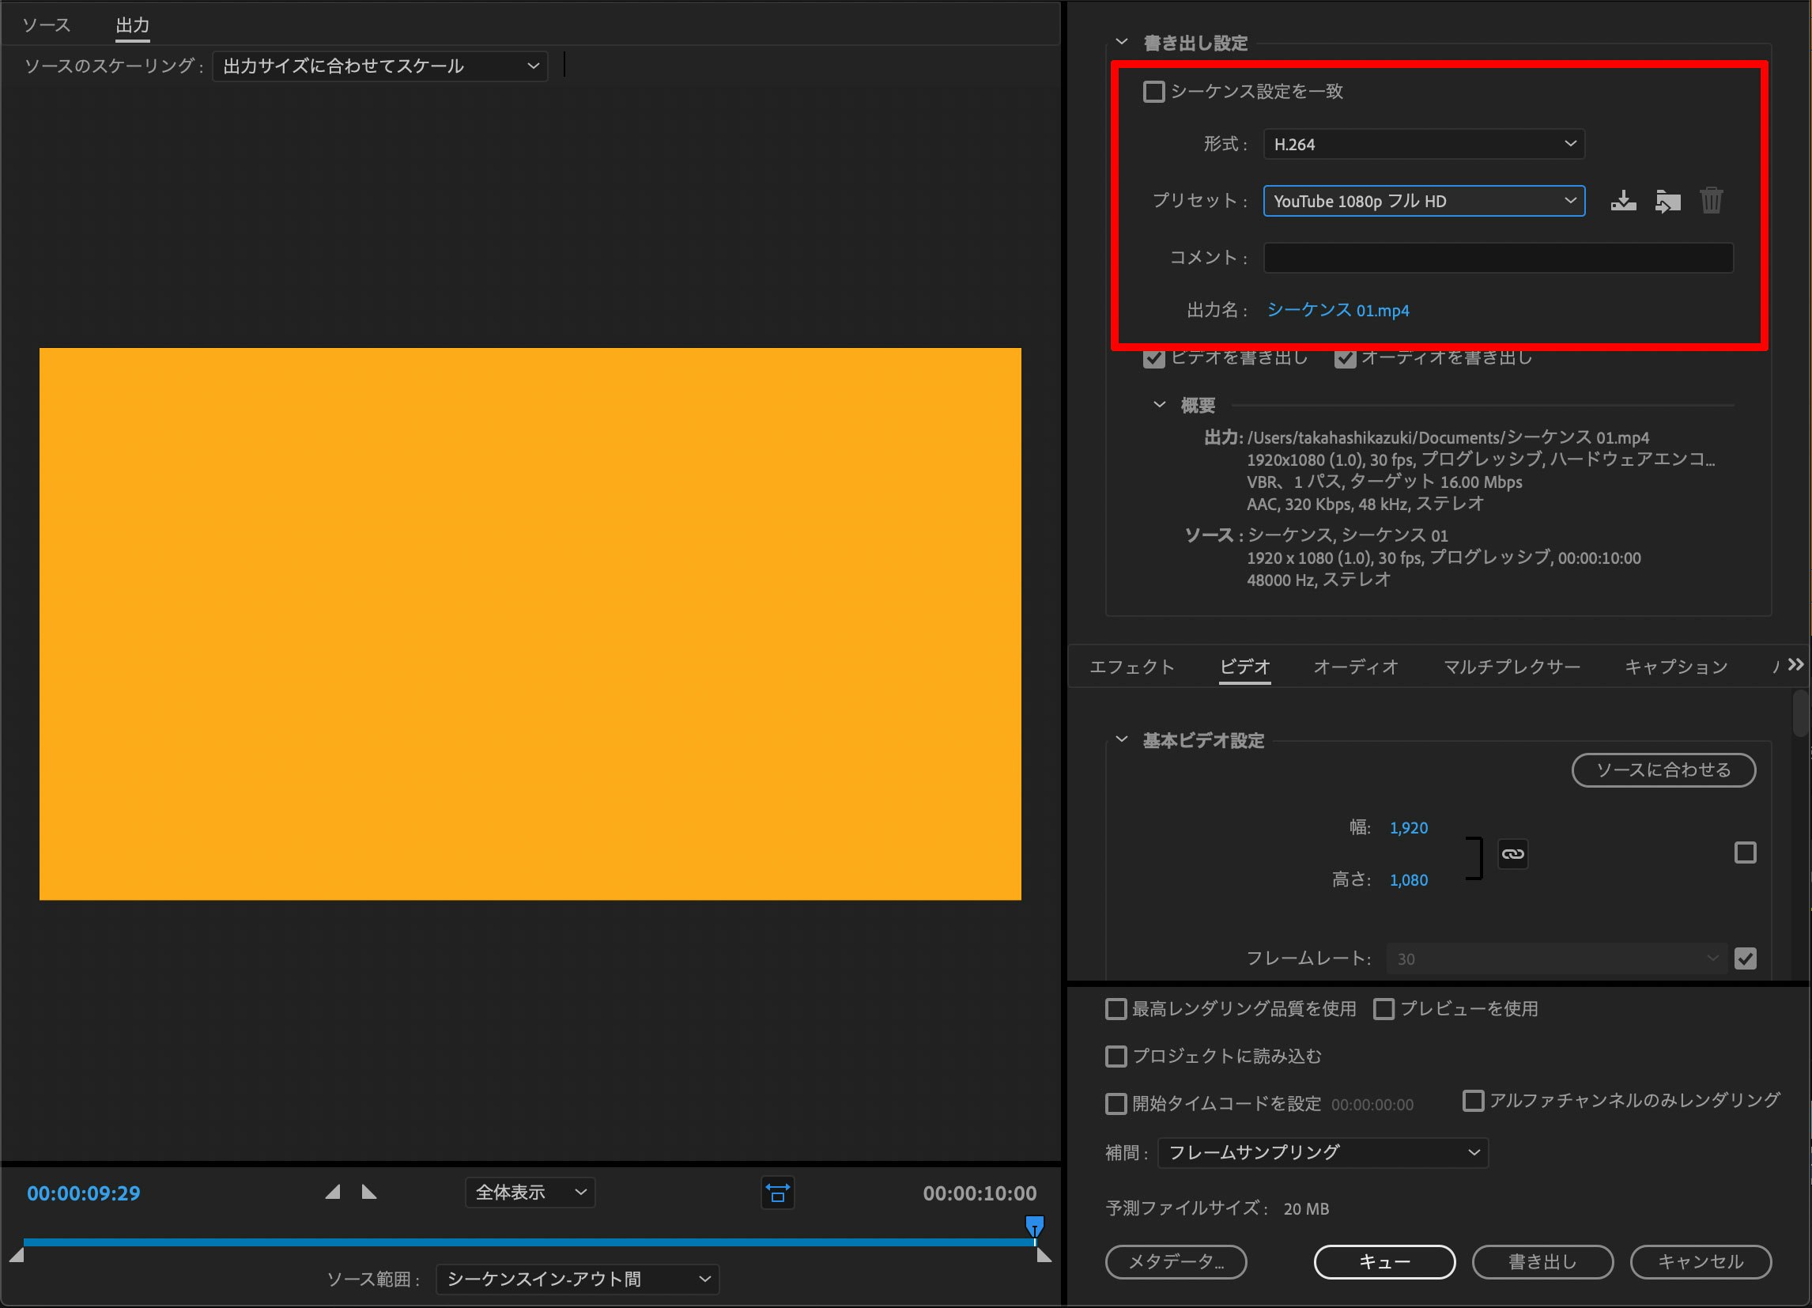
Task: Open the 形式 H.264 dropdown
Action: (x=1423, y=144)
